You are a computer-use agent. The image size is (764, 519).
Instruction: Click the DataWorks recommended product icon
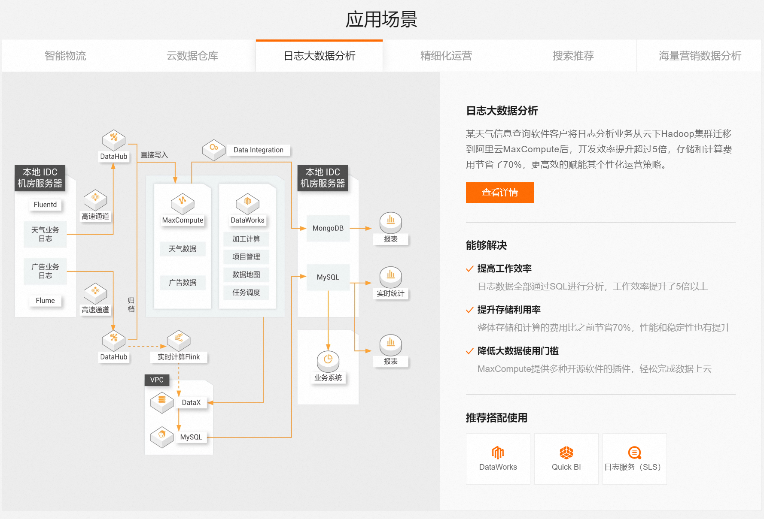(x=498, y=453)
